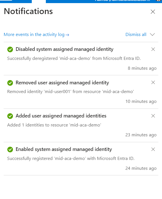Dismiss all notifications
This screenshot has height=199, width=162.
[x=136, y=35]
